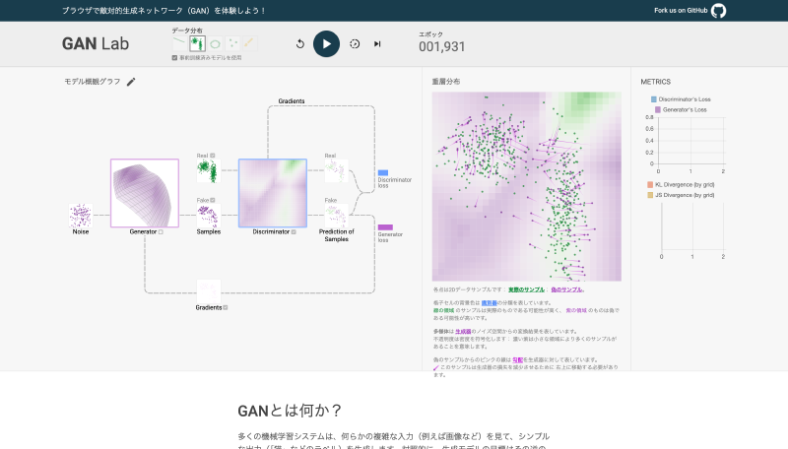
Task: Click the Generator manifold preview
Action: tap(145, 193)
